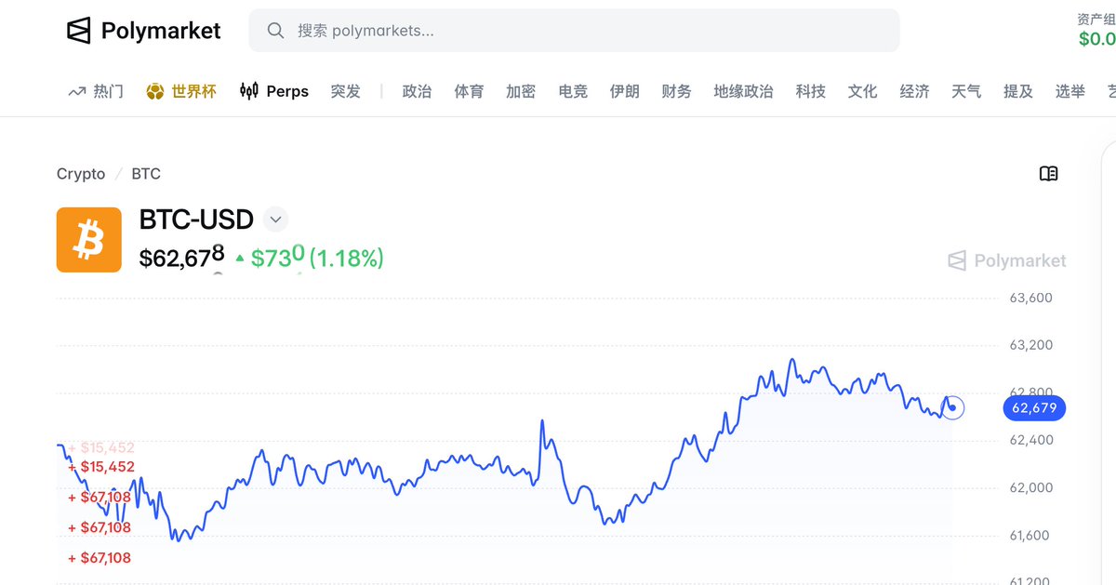
Task: Select the 加密 category tab
Action: tap(521, 91)
